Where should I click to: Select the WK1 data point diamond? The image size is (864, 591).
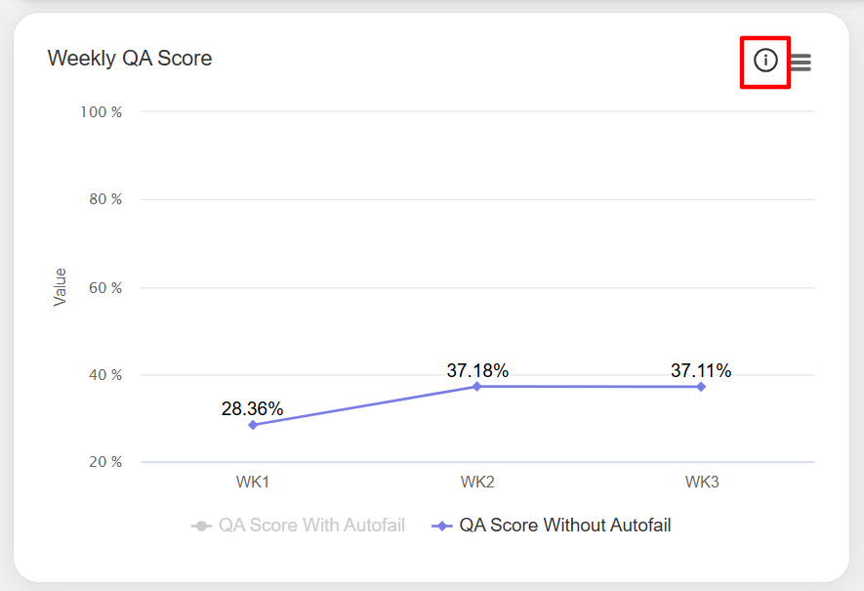(253, 425)
